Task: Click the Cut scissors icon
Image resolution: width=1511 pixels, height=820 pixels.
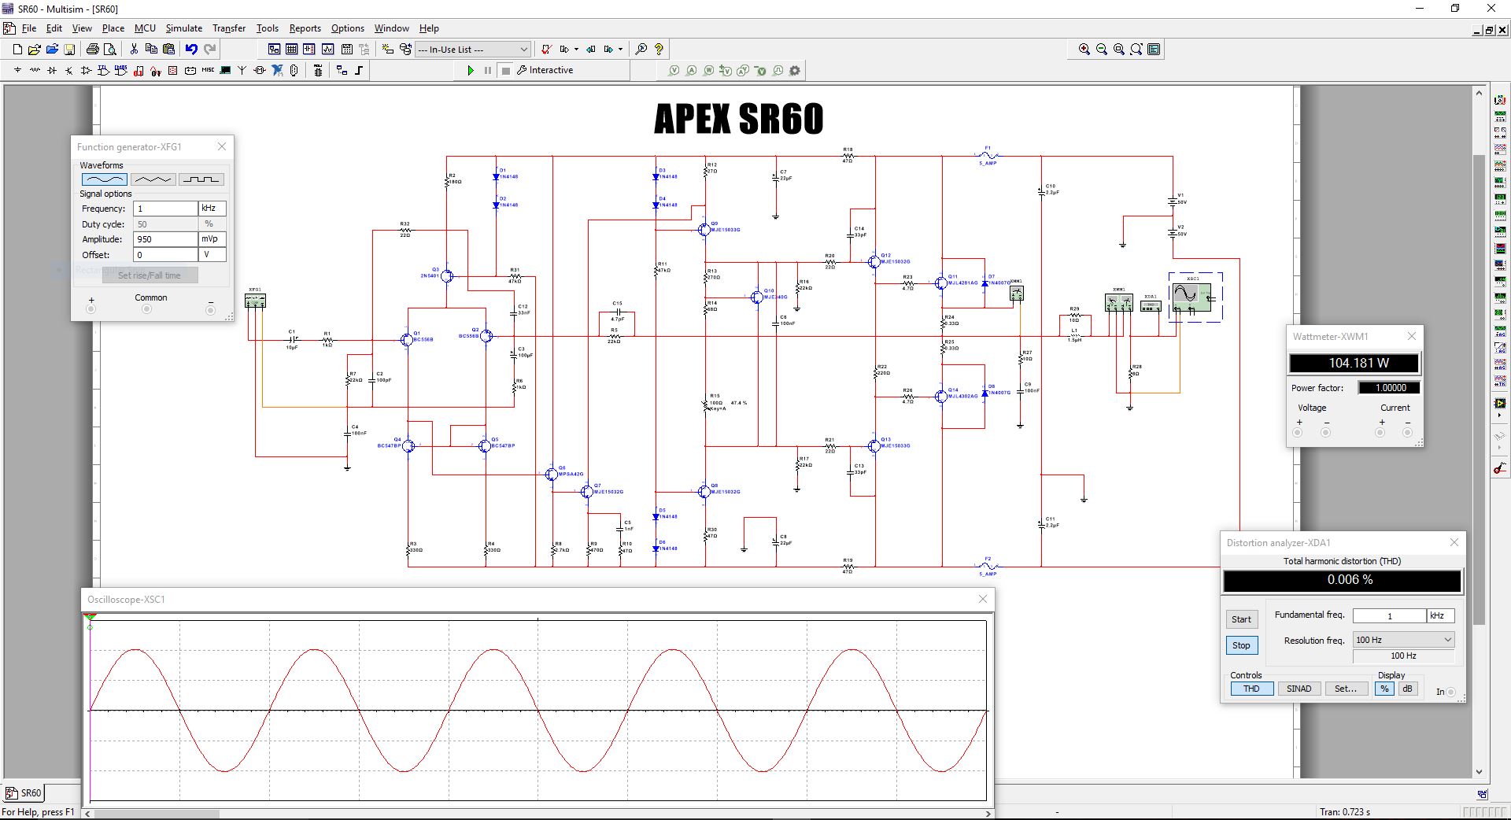Action: click(134, 49)
